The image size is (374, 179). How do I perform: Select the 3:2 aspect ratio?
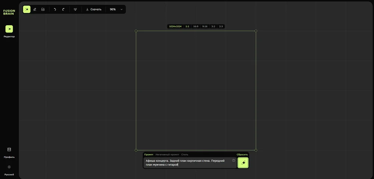213,26
